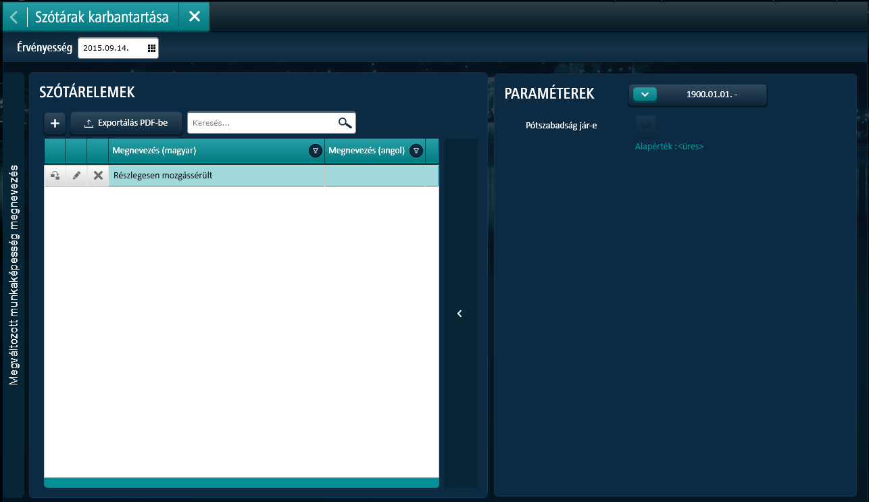
Task: Edit the Részlegesen mozgássérült entry with pencil
Action: pyautogui.click(x=76, y=176)
